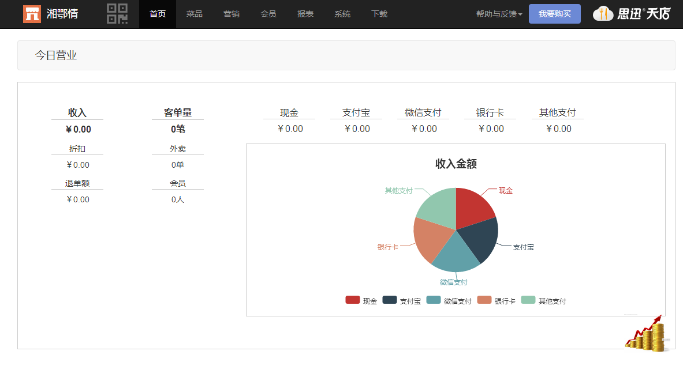Open the 下载 menu

pos(379,14)
